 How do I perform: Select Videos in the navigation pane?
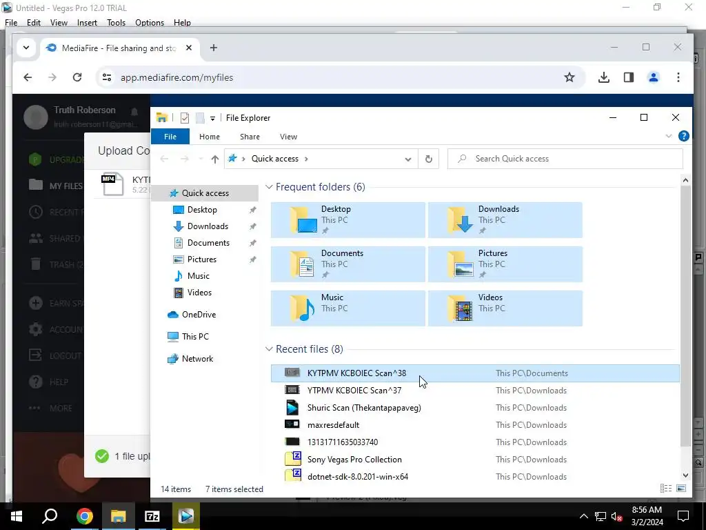coord(199,293)
